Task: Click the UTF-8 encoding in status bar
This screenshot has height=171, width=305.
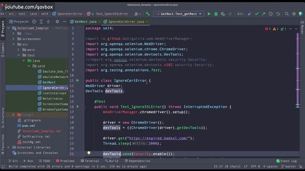Action: (255, 166)
